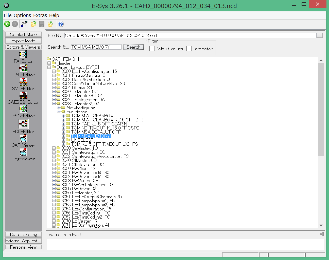Select the 3071 LciConfiguration, 41 row

pyautogui.click(x=85, y=225)
